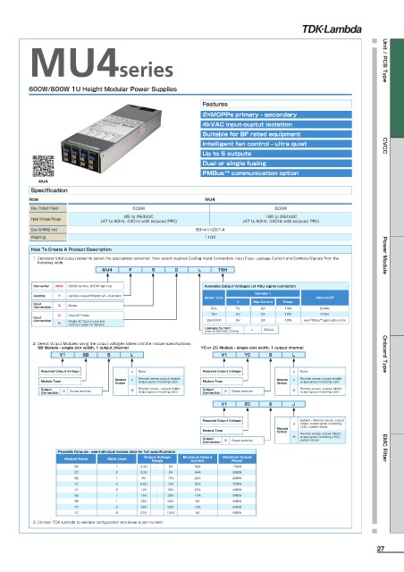Viewport: 404px width, 572px height.
Task: Select the 'Up to 5 outputs' feature bar
Action: (x=276, y=154)
